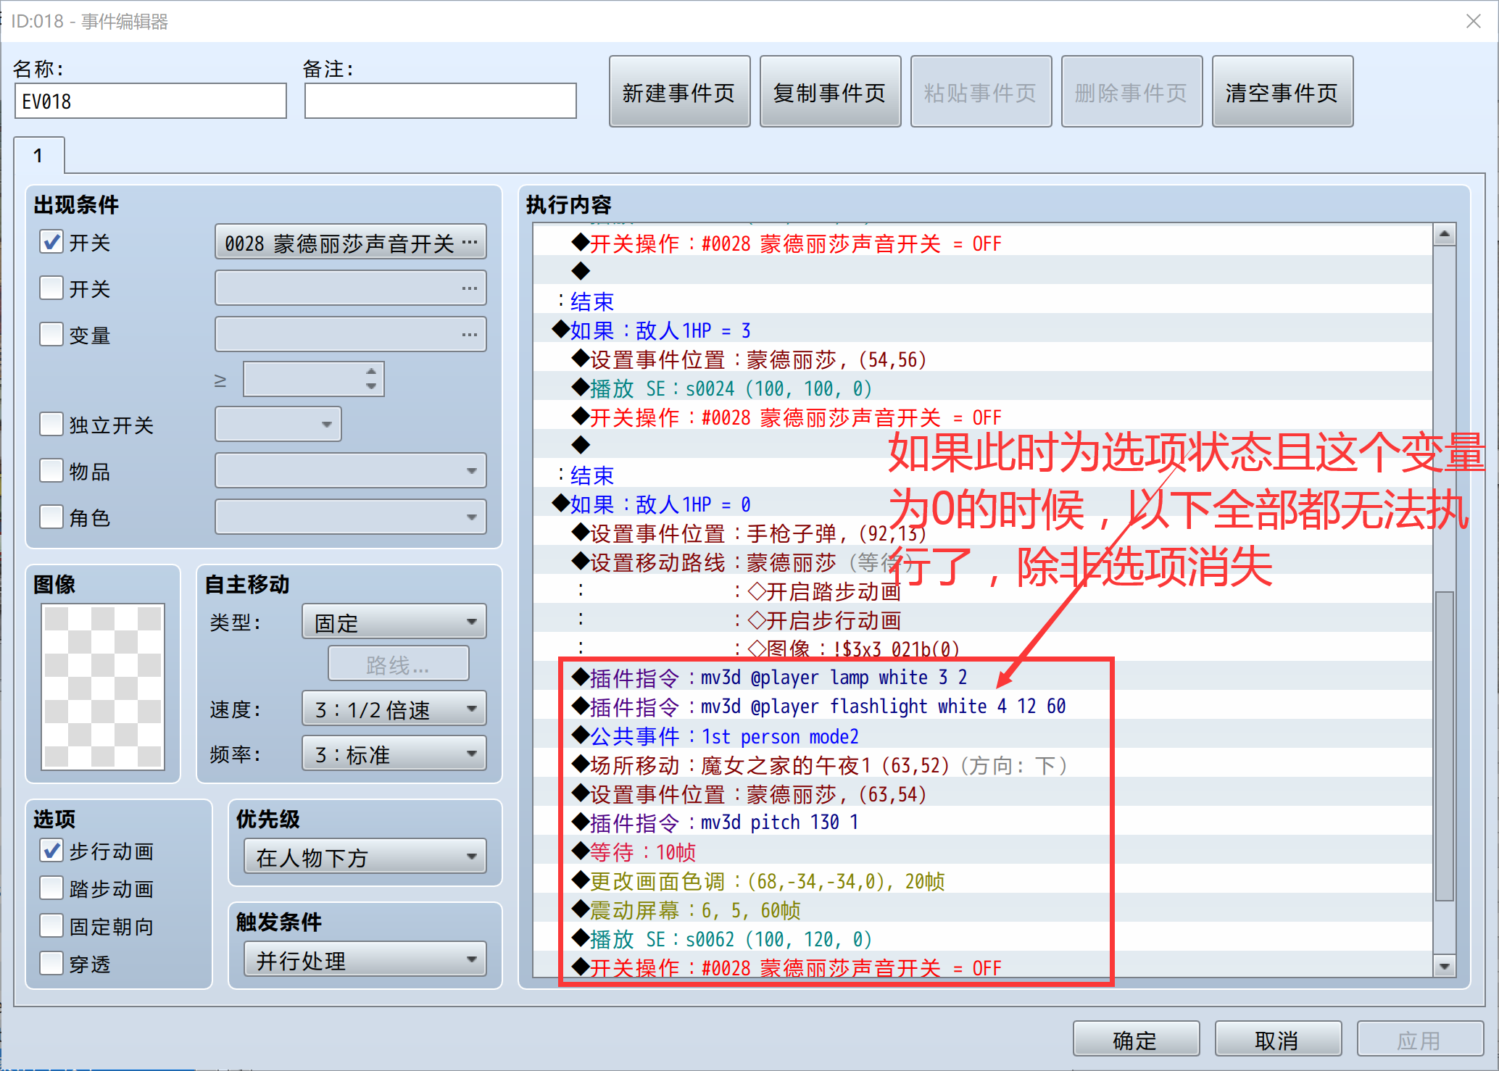Click into the 名称 field containing EV018
Screen dimensions: 1499x1071
(151, 101)
